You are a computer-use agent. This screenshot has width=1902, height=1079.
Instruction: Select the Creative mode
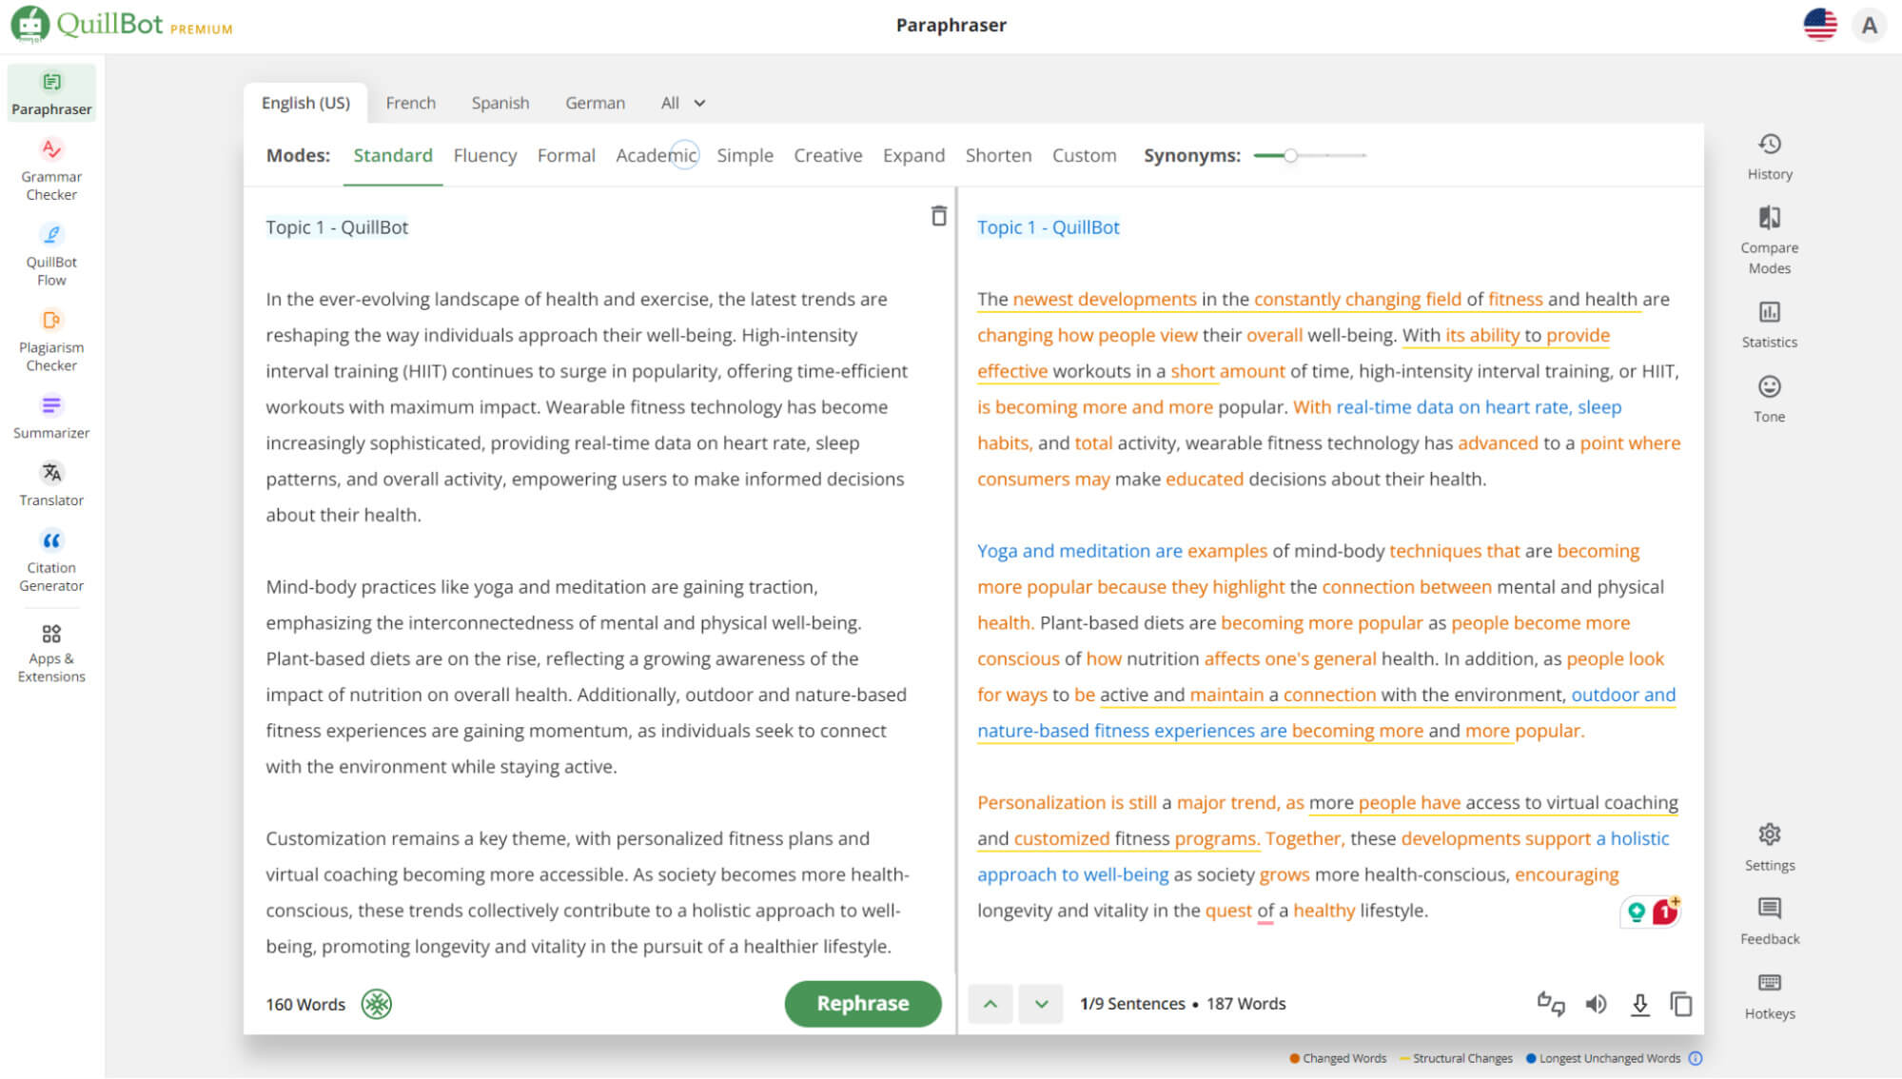click(x=827, y=155)
